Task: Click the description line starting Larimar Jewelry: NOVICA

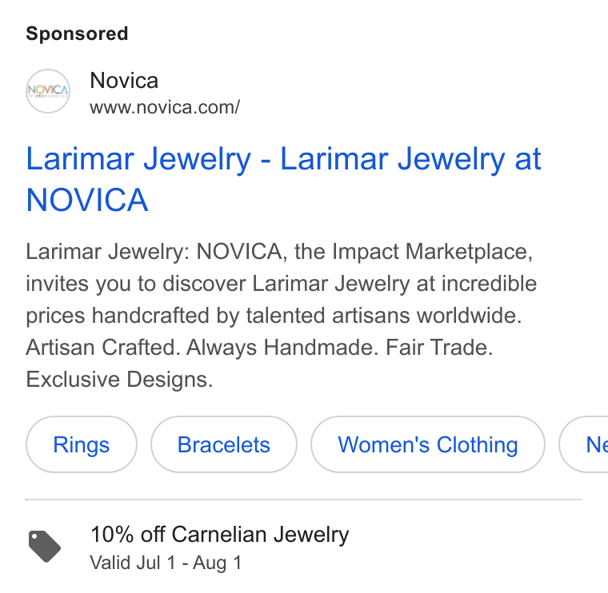Action: coord(279,252)
